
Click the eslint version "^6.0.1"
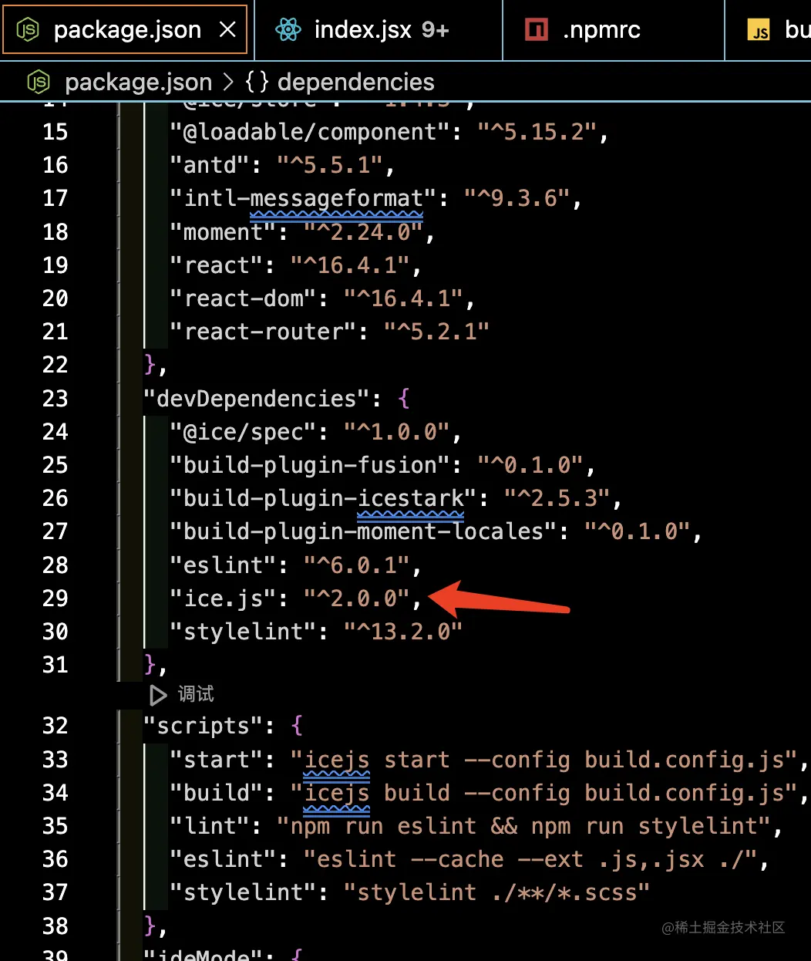click(355, 565)
